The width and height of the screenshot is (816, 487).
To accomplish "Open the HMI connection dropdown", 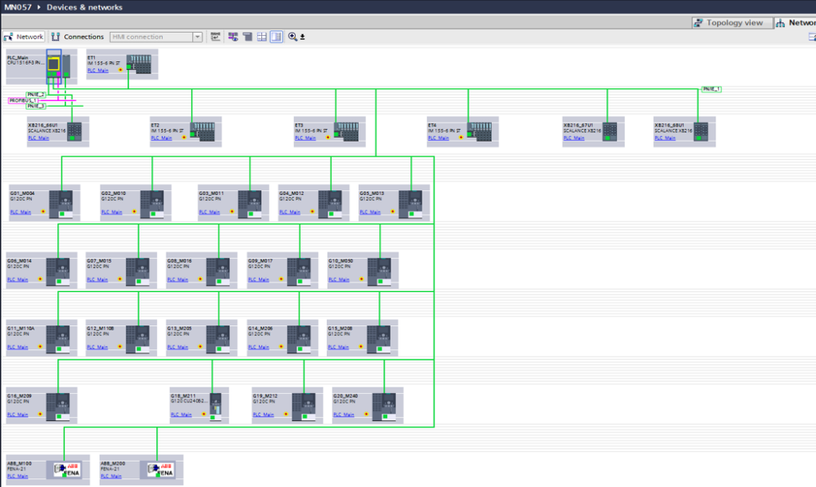I will pyautogui.click(x=198, y=37).
